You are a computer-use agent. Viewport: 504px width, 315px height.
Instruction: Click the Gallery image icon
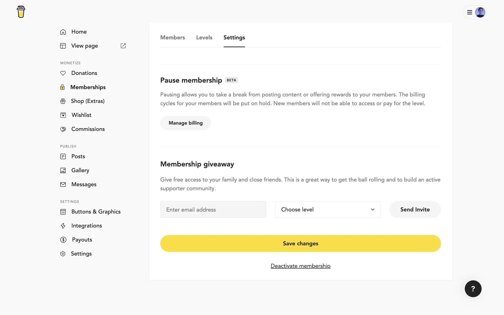(63, 171)
